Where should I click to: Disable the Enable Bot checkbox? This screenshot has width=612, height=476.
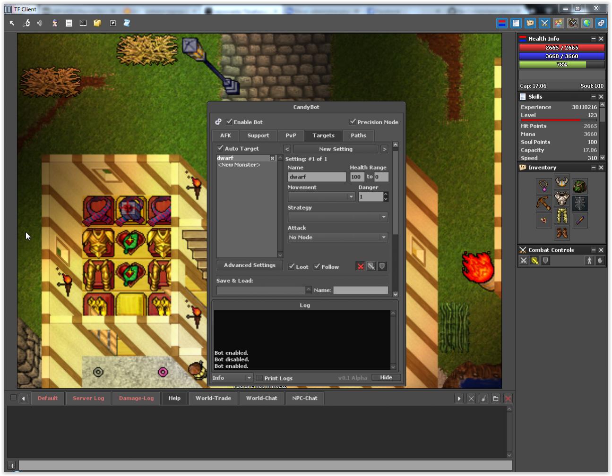[x=229, y=122]
